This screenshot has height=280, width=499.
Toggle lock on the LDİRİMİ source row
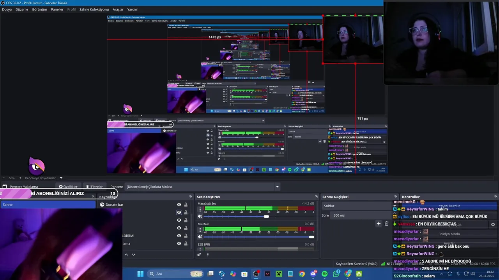(x=186, y=236)
